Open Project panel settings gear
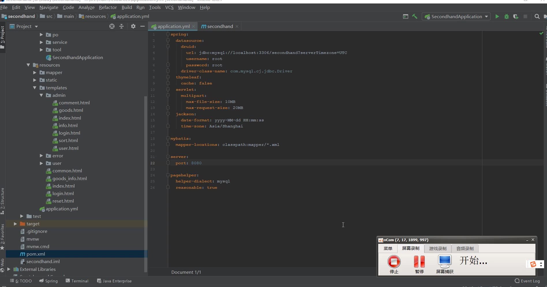Screen dimensions: 547x287 (133, 27)
